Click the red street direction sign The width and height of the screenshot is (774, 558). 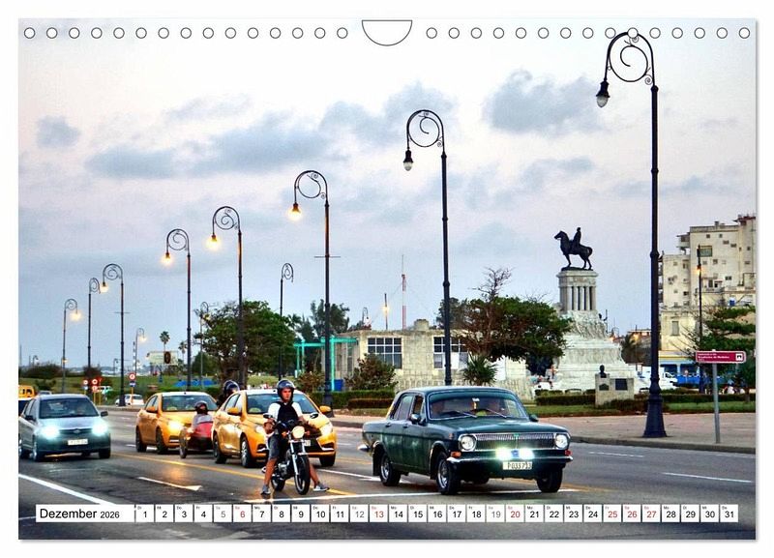coord(720,357)
